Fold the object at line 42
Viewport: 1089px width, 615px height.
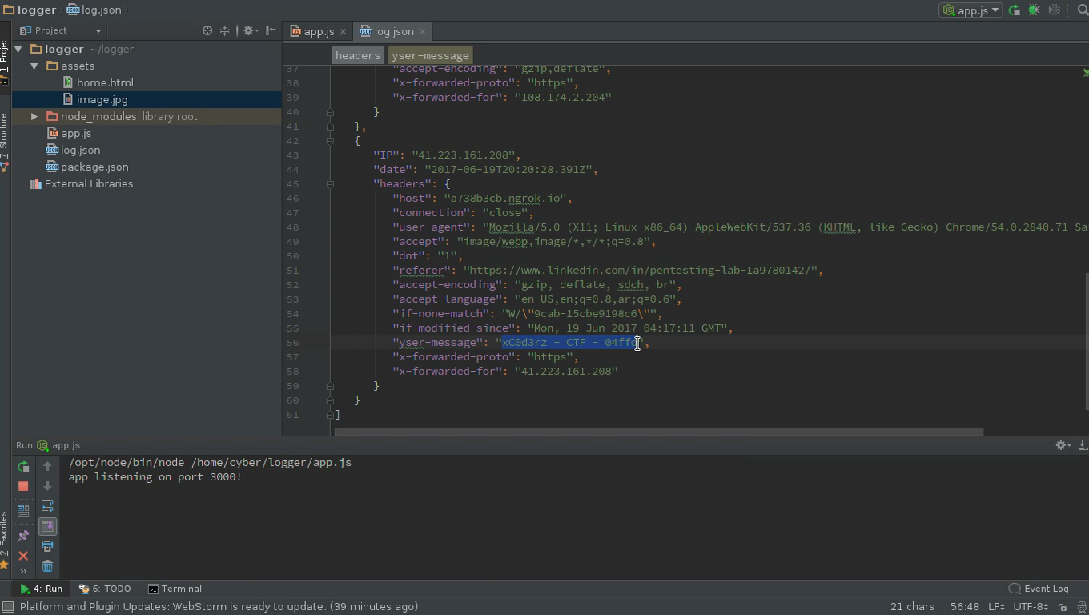330,141
